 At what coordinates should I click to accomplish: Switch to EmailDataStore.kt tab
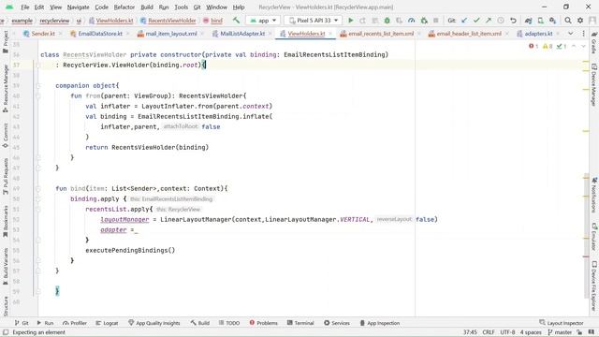[100, 34]
